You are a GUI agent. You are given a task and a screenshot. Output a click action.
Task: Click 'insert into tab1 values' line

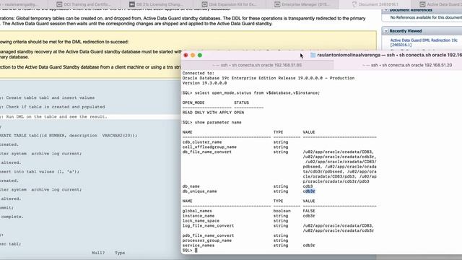(x=40, y=172)
